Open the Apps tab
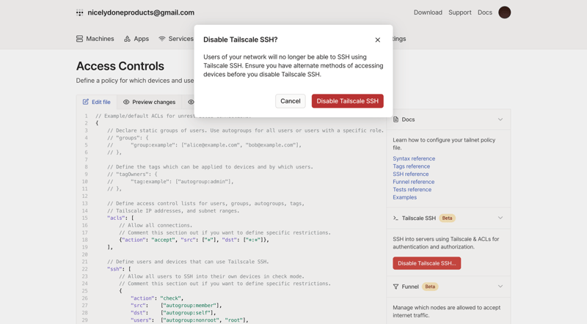 (x=136, y=39)
